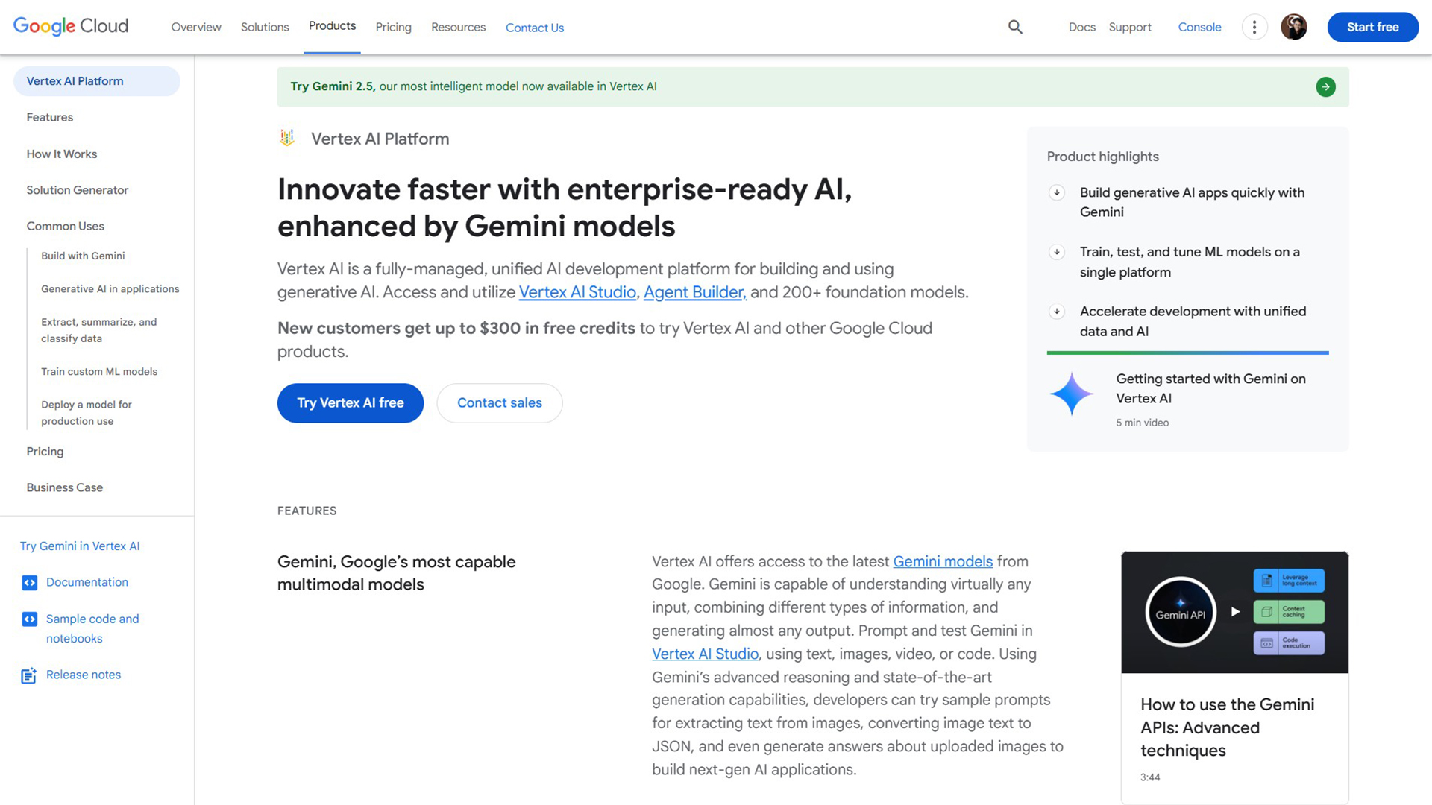The width and height of the screenshot is (1432, 805).
Task: Jump to Business Case in sidebar
Action: [65, 488]
